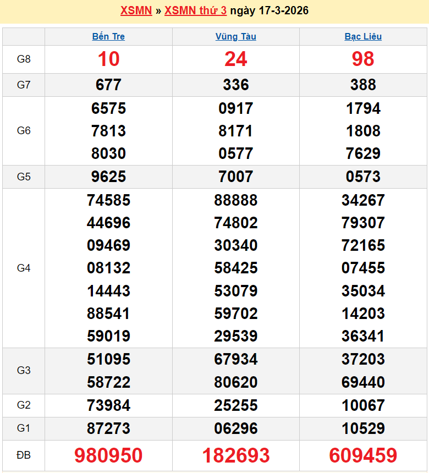Viewport: 429px width, 473px height.
Task: Select Bạc Liêu's G2 number 10067
Action: point(363,405)
